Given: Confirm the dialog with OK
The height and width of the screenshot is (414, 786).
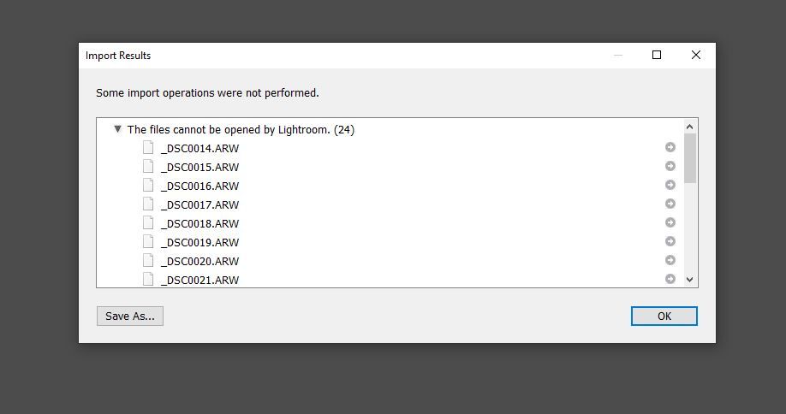Looking at the screenshot, I should tap(664, 316).
